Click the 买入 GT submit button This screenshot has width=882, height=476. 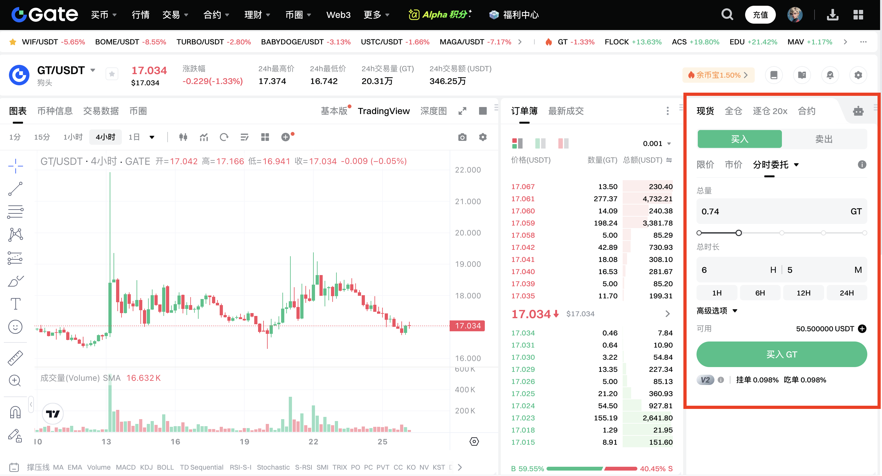click(781, 355)
